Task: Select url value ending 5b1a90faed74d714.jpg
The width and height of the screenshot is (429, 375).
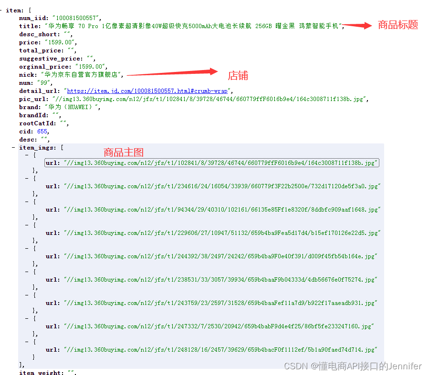Action: [x=220, y=350]
